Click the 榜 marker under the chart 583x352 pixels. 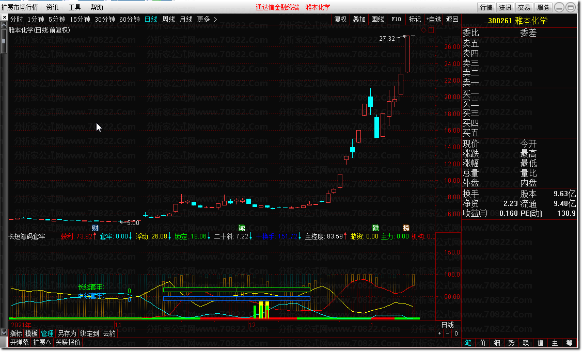(406, 228)
